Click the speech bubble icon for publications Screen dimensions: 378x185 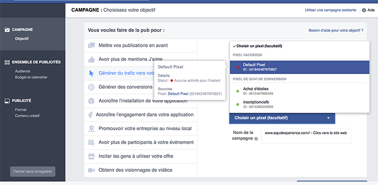point(91,45)
